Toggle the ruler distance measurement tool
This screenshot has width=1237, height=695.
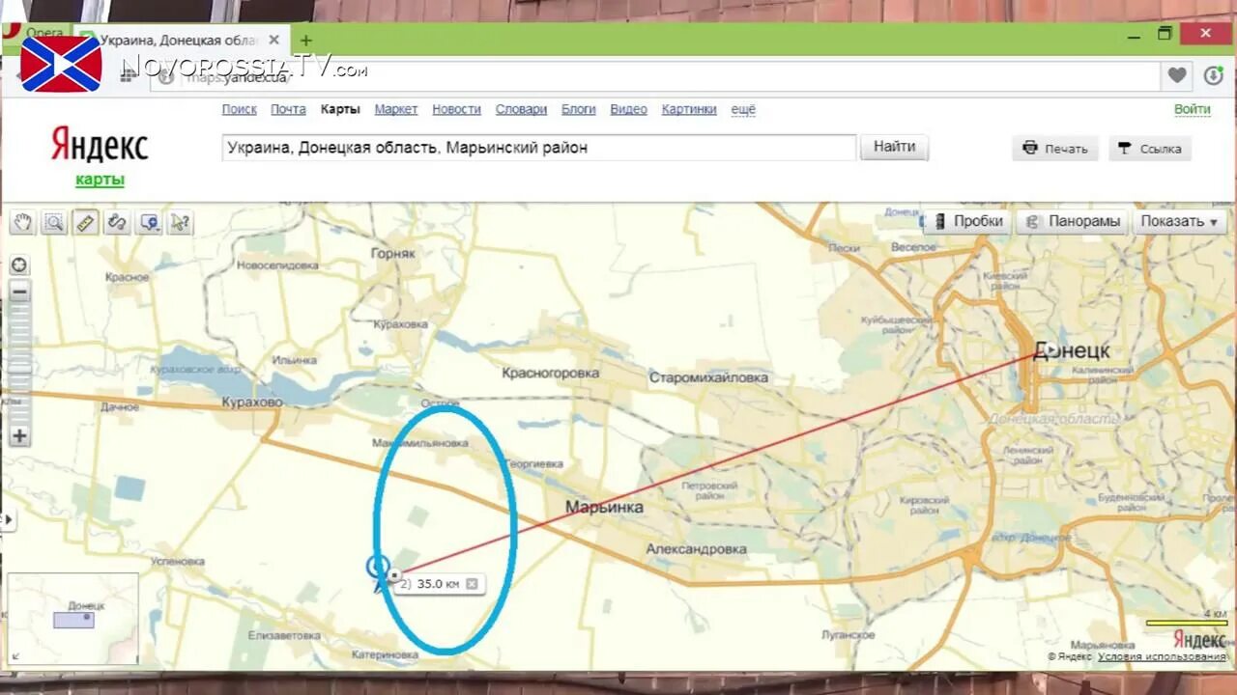(86, 223)
